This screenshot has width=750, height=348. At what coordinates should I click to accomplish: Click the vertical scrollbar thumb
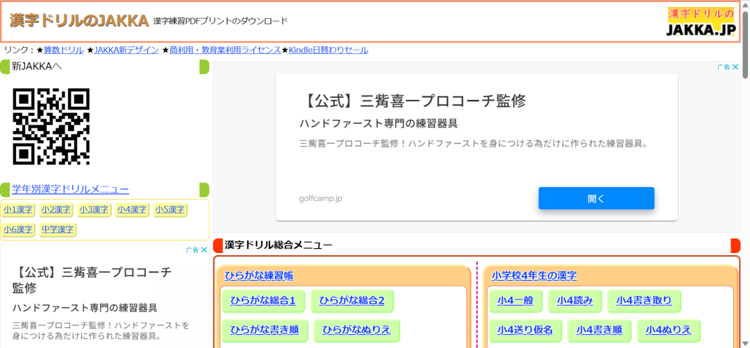[745, 44]
